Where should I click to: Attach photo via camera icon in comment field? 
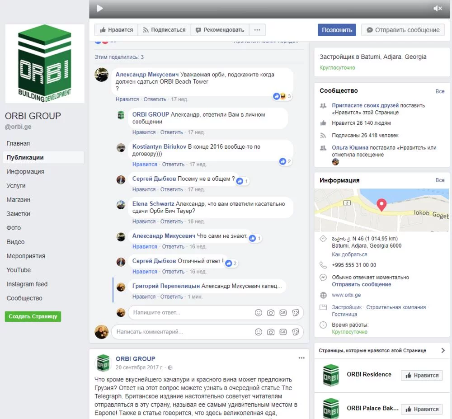point(271,332)
